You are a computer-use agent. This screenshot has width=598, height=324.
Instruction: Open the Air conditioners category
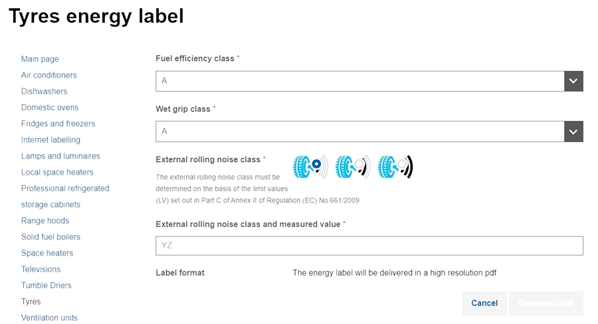[x=49, y=75]
